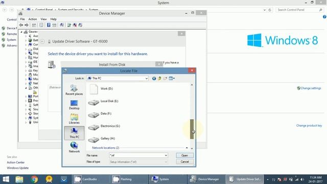Open the View Menu button in Locate File
Screen dimensions: 327x184
tap(172, 78)
